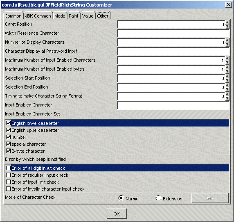Click the Width Reference Character field
This screenshot has height=222, width=234.
coord(173,33)
